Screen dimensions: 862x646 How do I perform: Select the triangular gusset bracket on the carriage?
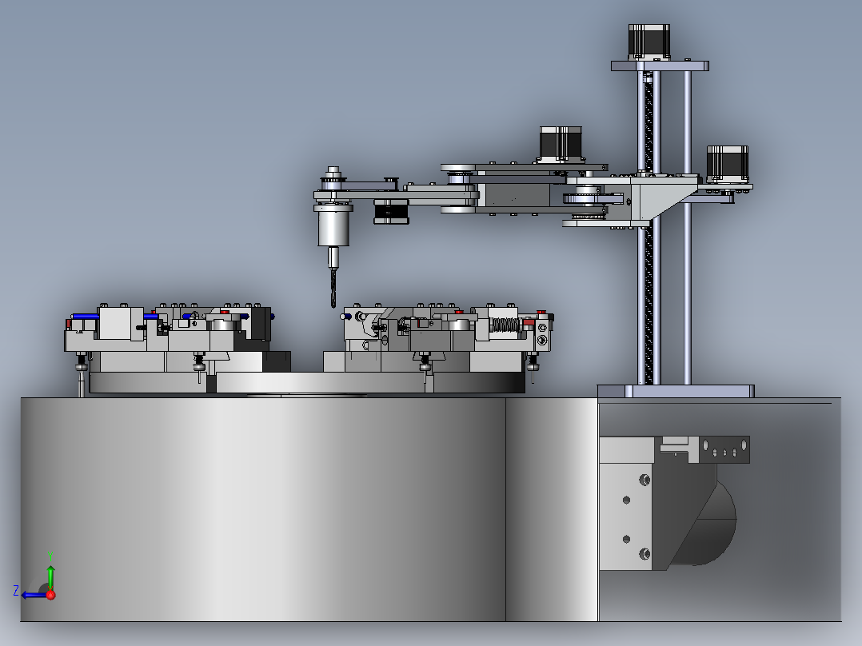pos(664,200)
